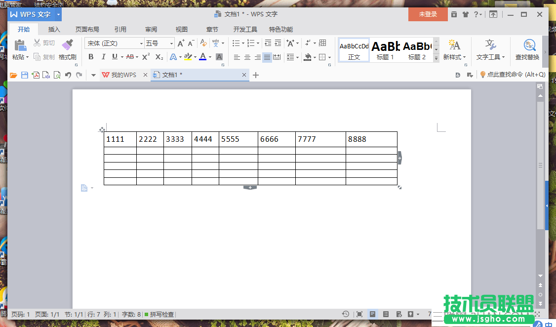Toggle italic formatting
This screenshot has width=556, height=327.
click(103, 57)
